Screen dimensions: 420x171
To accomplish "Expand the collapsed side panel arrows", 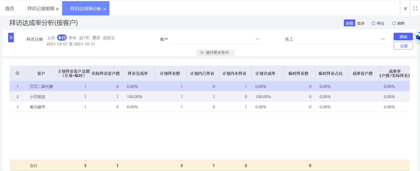I will pyautogui.click(x=11, y=38).
